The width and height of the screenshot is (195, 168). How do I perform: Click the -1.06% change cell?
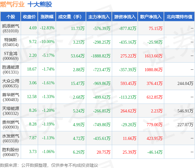[x=48, y=152]
